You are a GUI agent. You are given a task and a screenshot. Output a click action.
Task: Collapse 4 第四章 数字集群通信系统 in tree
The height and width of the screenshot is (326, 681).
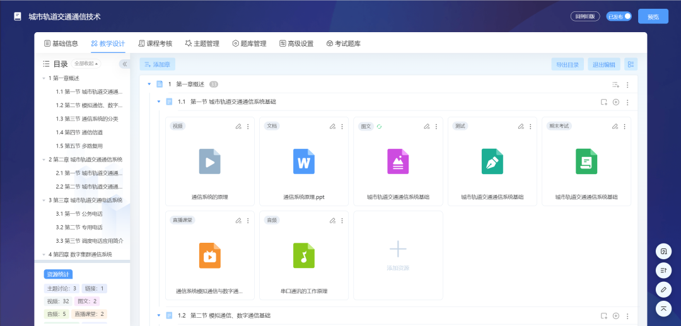click(44, 255)
